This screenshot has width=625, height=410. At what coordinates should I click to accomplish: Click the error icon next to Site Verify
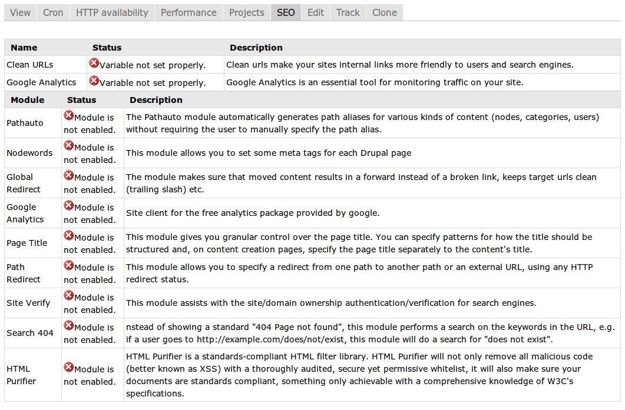coord(69,295)
